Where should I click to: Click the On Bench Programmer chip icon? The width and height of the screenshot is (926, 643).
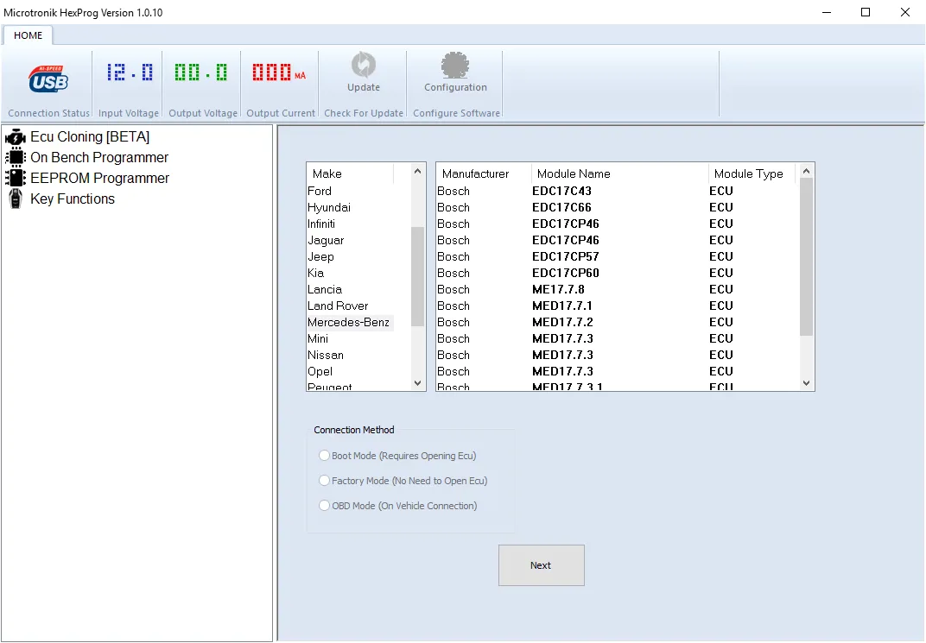(16, 157)
